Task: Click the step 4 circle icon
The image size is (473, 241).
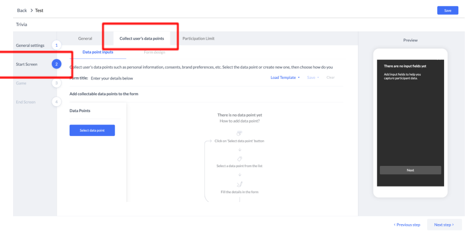Action: click(x=56, y=102)
